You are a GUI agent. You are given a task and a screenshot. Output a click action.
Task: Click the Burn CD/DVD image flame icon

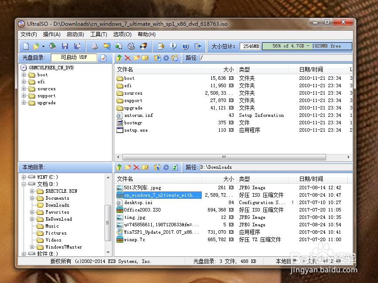click(x=143, y=46)
